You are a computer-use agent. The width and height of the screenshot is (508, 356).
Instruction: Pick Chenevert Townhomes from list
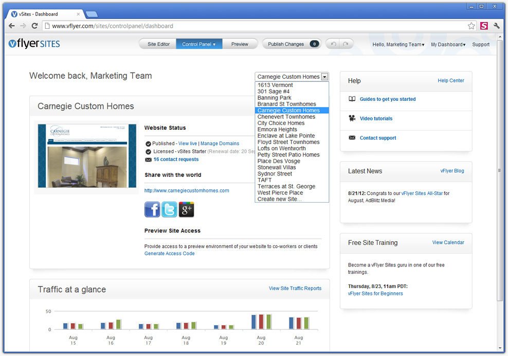pos(292,117)
